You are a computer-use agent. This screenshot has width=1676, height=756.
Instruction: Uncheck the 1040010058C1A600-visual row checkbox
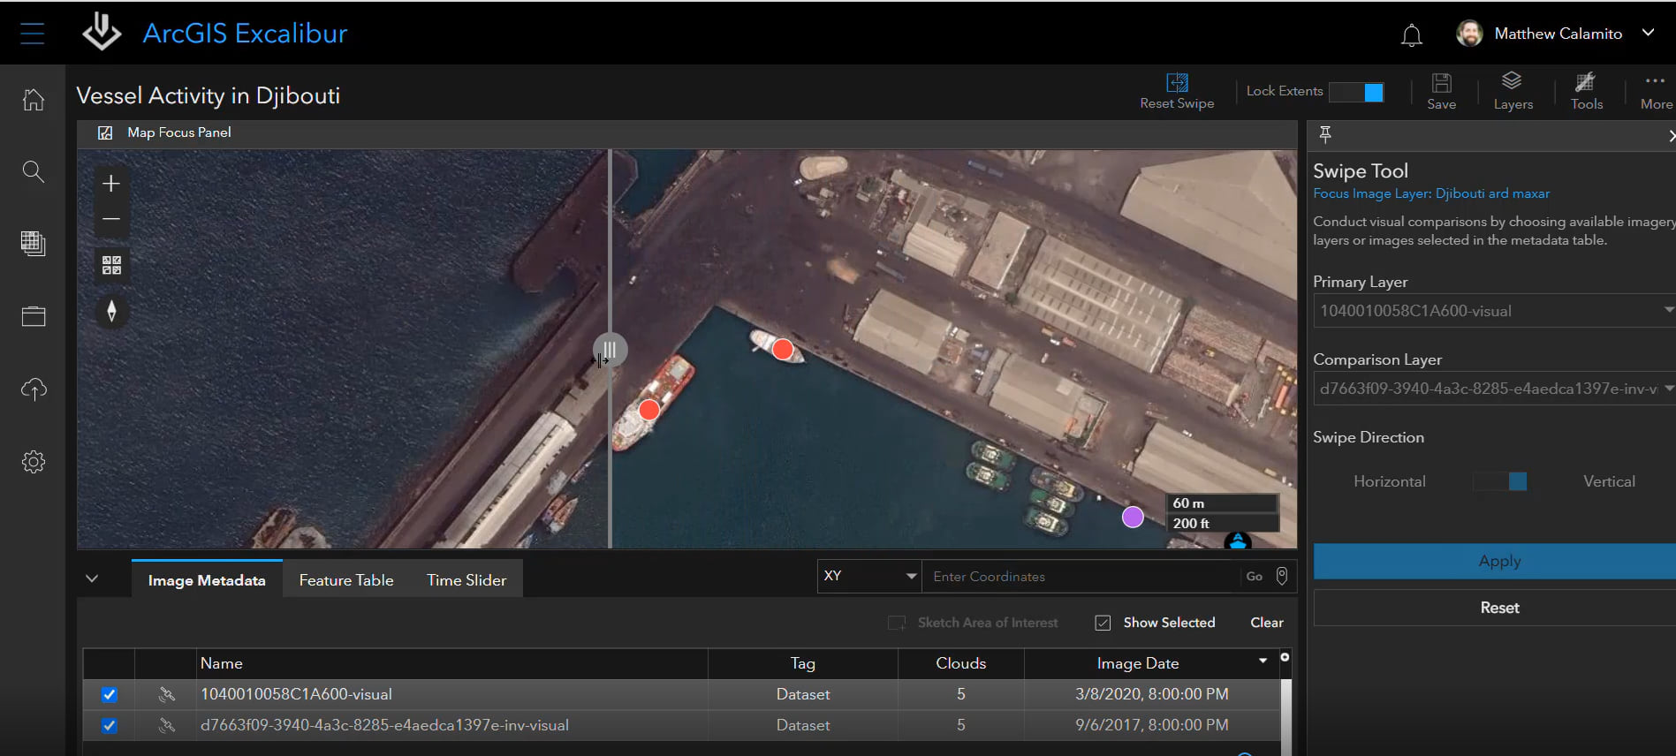pyautogui.click(x=109, y=694)
